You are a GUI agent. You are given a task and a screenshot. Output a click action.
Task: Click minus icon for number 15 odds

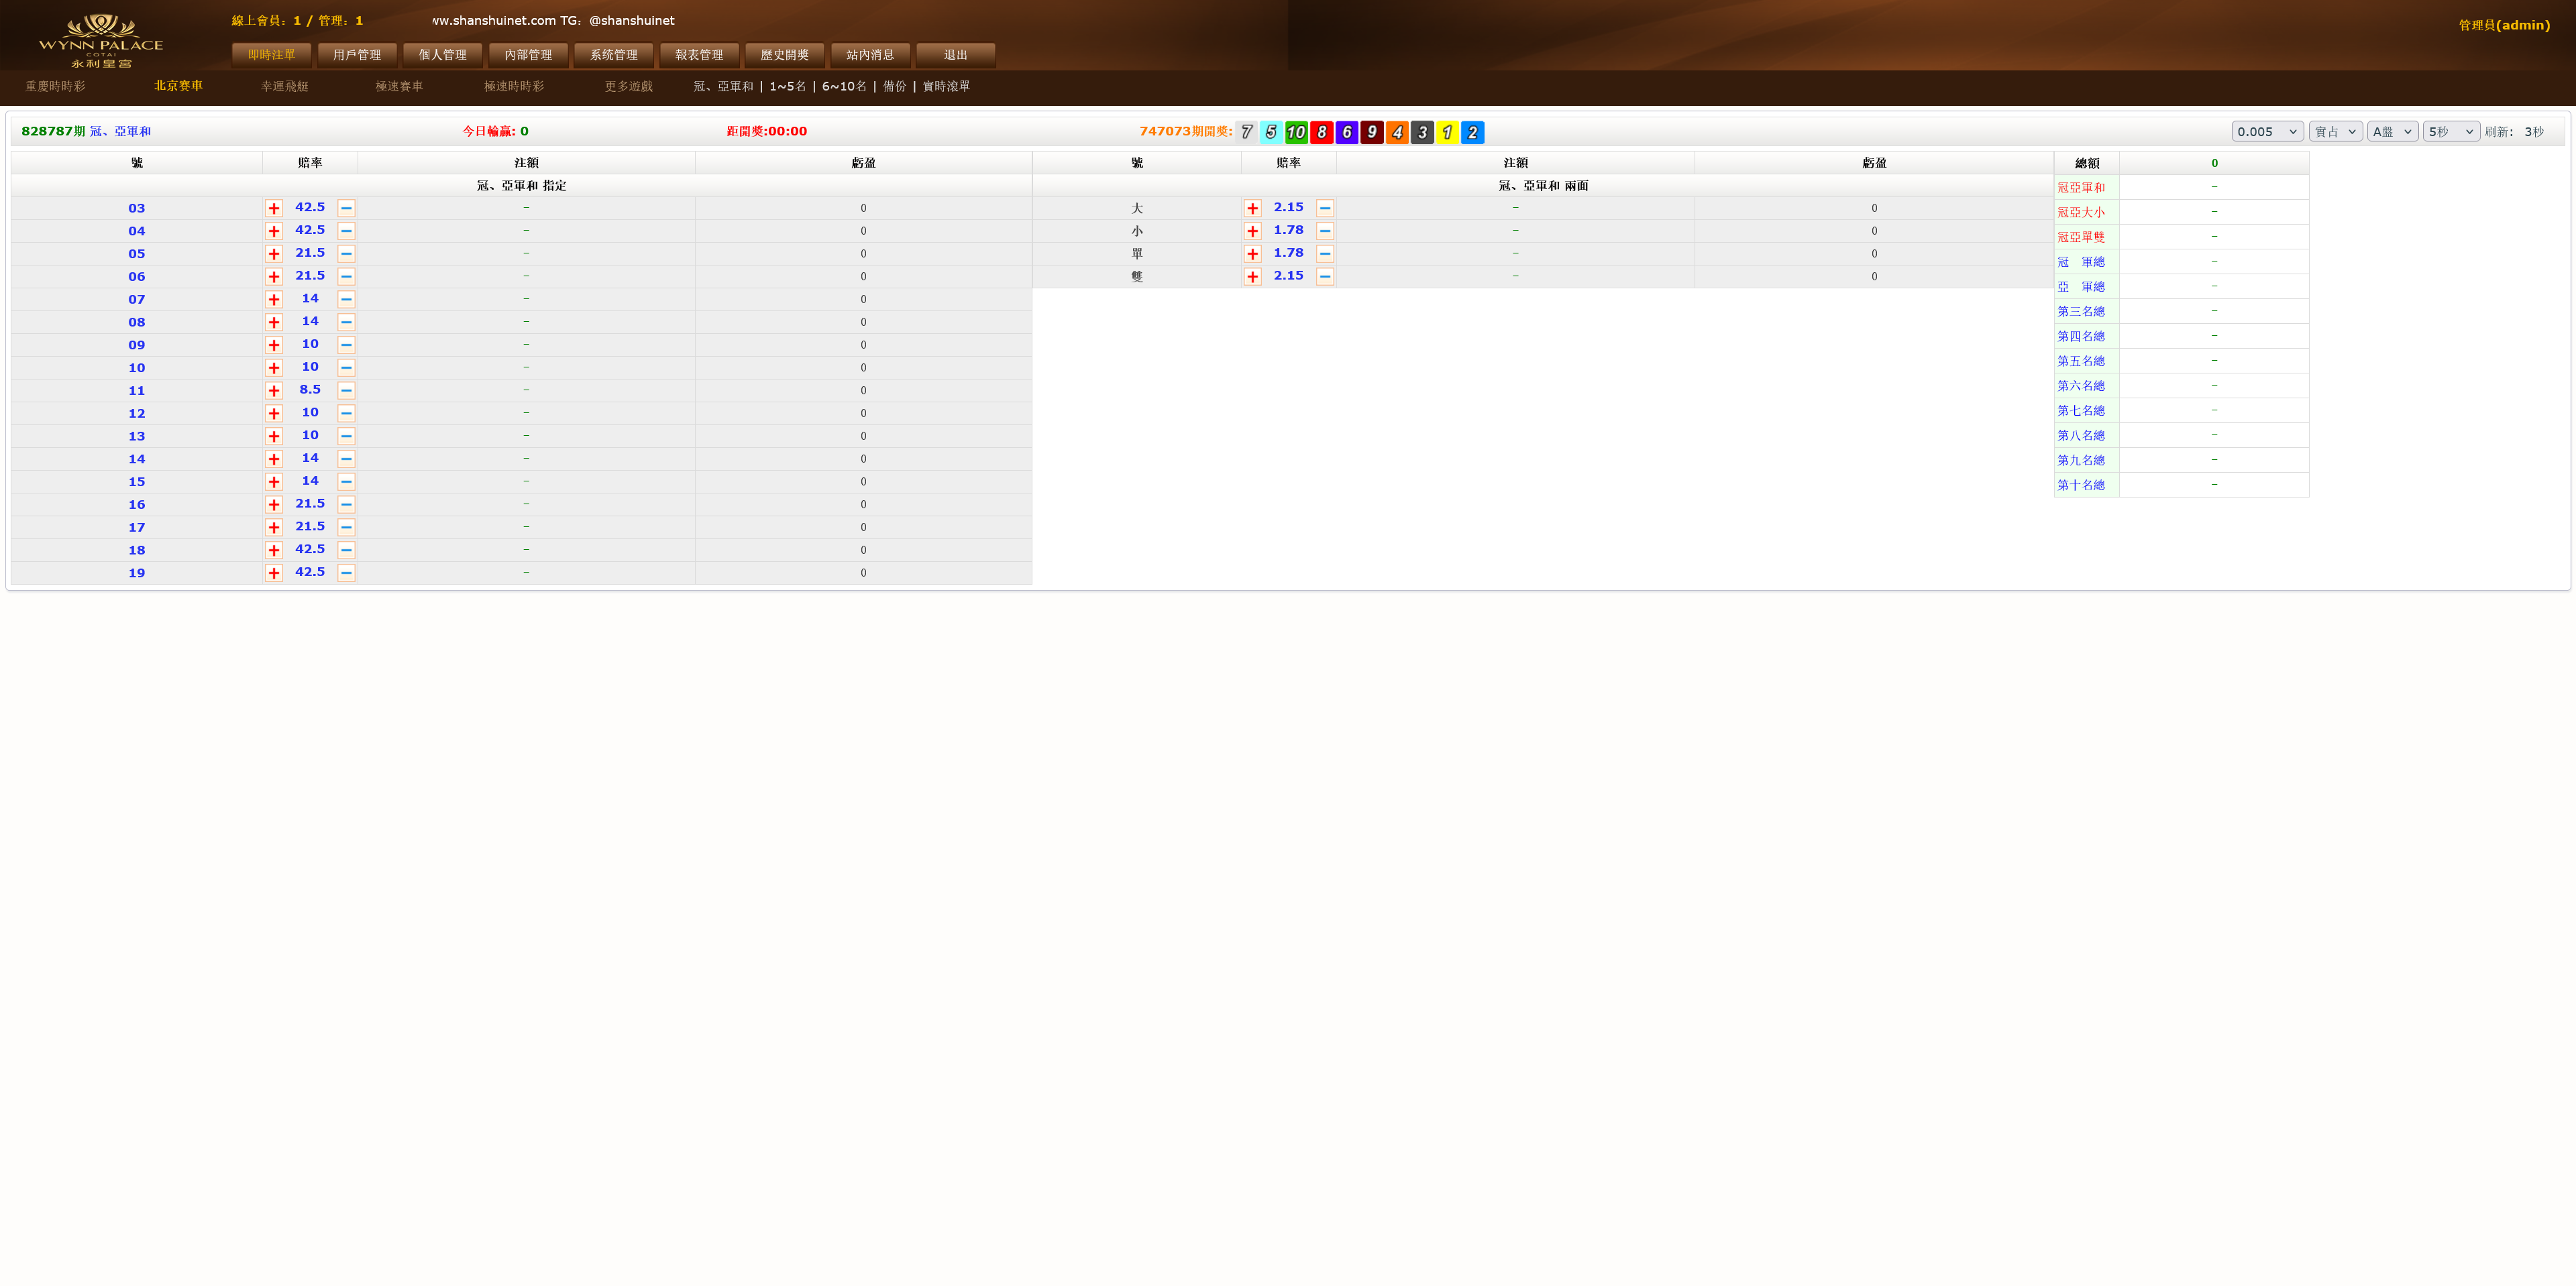click(346, 481)
